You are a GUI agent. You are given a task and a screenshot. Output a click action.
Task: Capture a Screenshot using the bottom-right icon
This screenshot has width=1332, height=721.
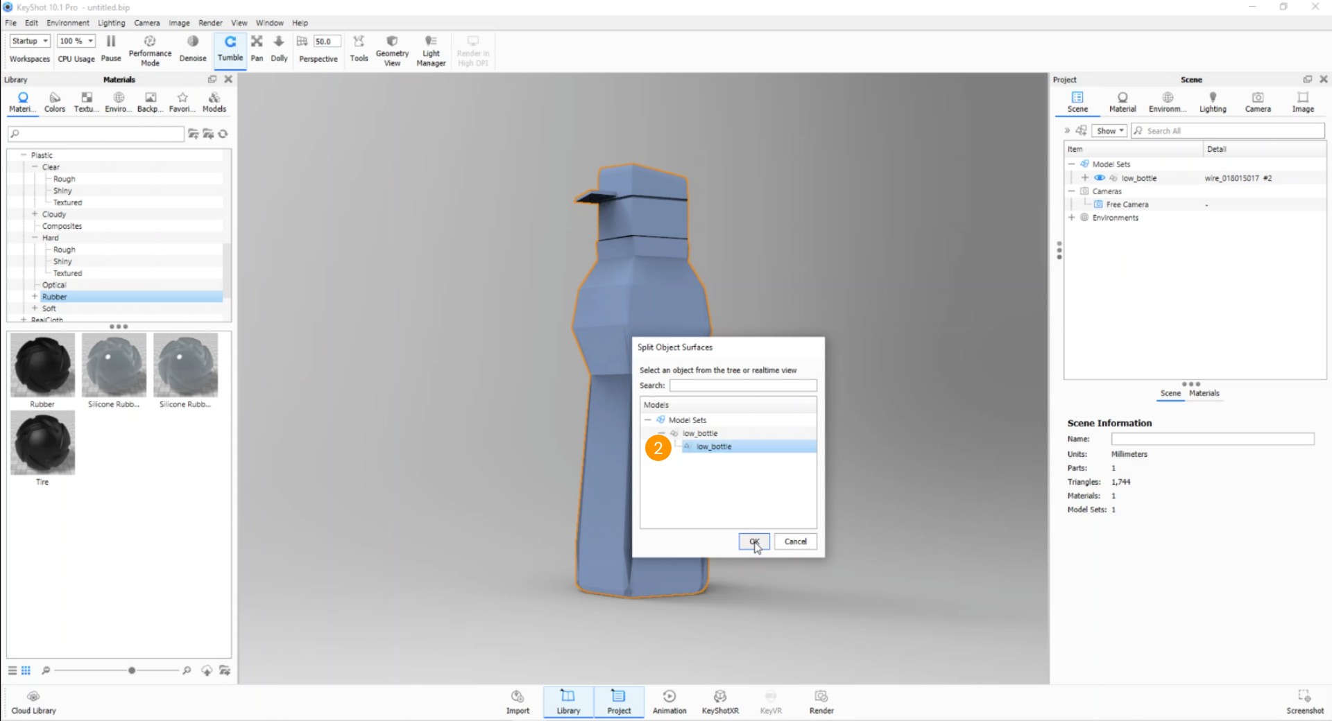click(1304, 700)
